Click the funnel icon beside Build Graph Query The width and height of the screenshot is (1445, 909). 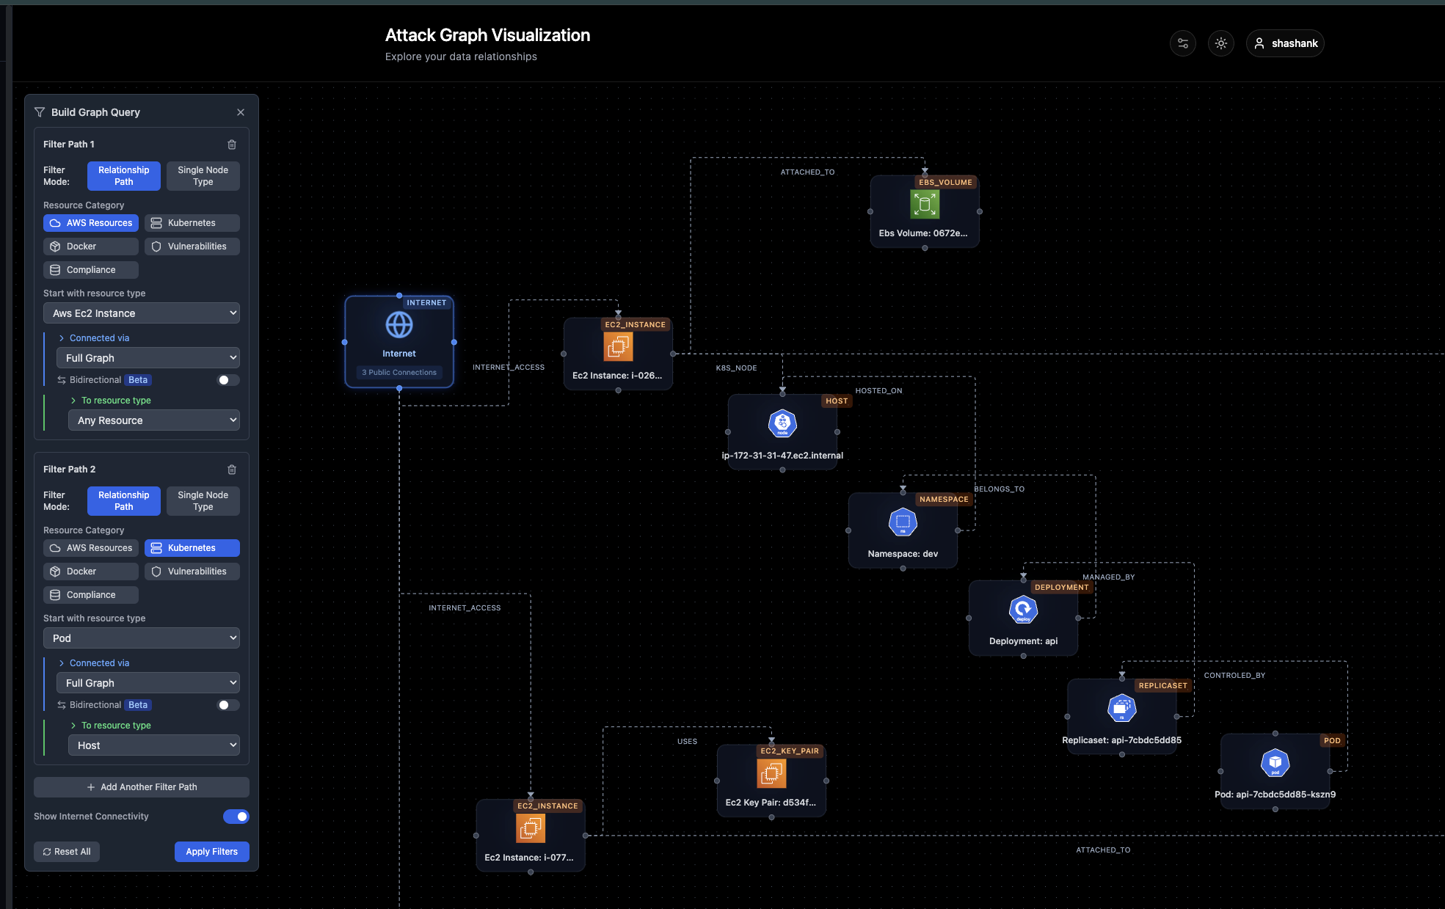tap(40, 112)
